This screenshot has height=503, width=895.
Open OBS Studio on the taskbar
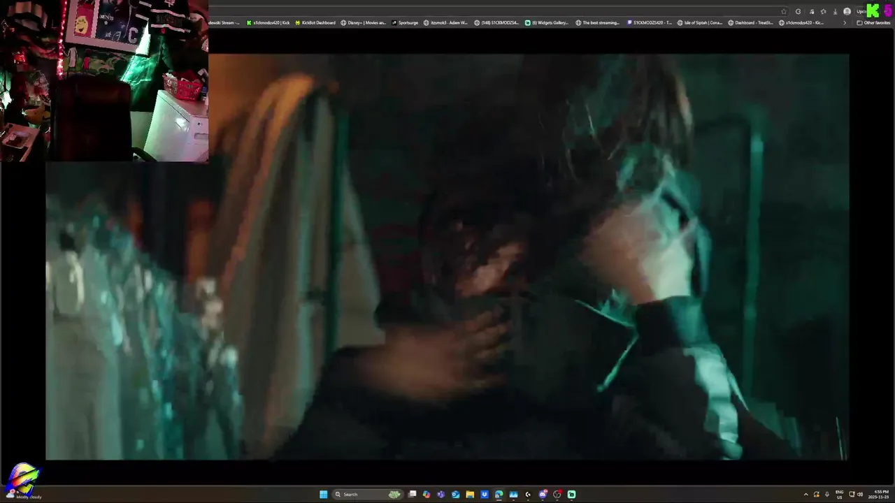pyautogui.click(x=557, y=495)
